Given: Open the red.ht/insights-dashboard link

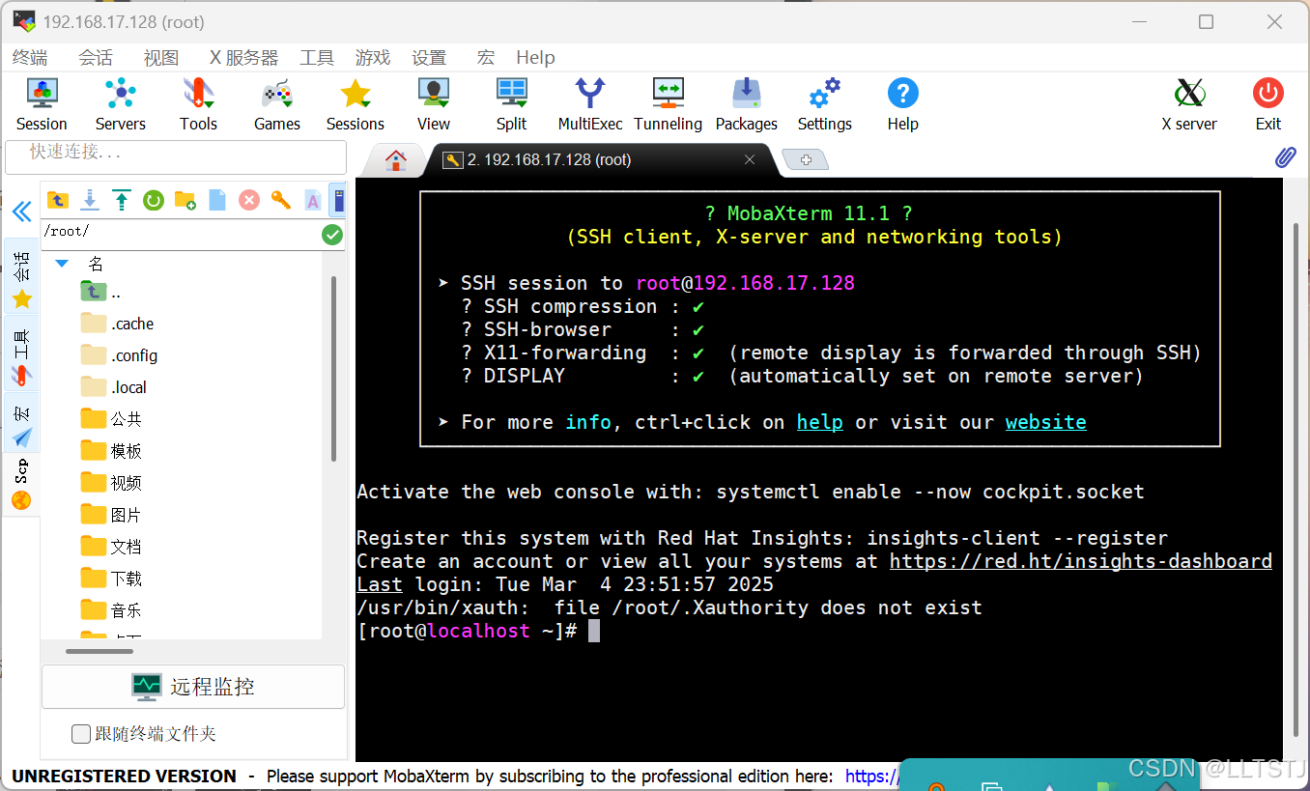Looking at the screenshot, I should pos(1081,561).
